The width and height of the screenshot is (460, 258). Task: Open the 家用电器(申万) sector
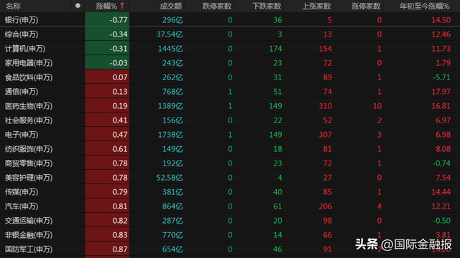tap(29, 63)
